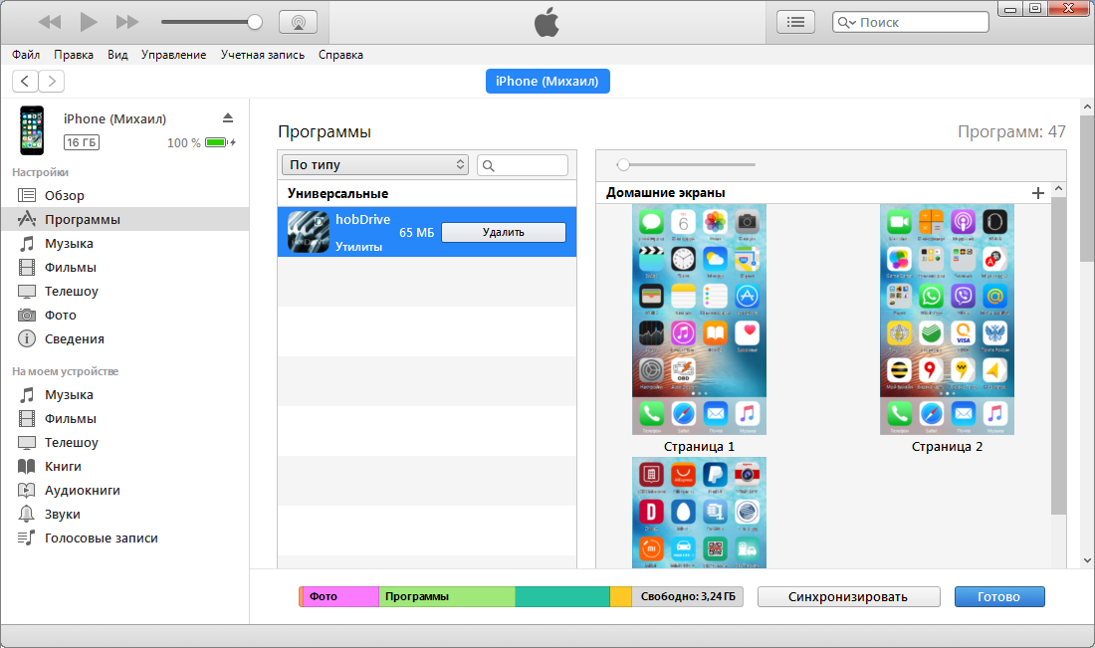
Task: Go forward with the right arrow button
Action: point(52,81)
